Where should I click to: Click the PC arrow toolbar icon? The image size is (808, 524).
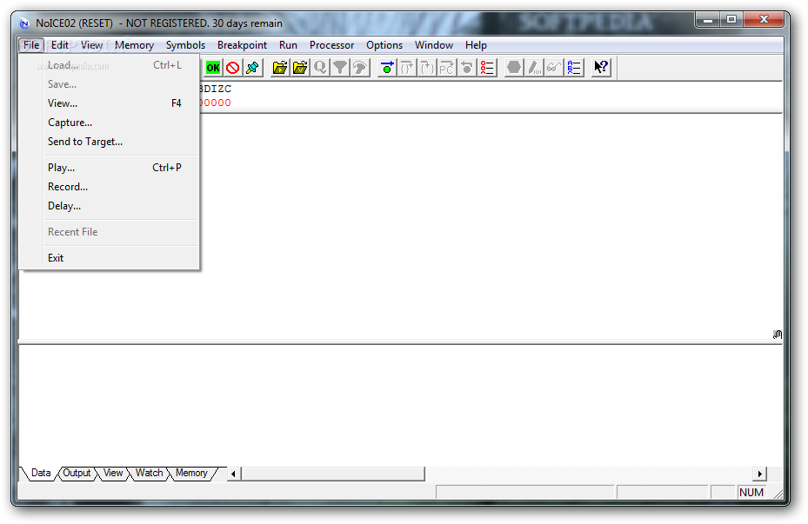(447, 68)
